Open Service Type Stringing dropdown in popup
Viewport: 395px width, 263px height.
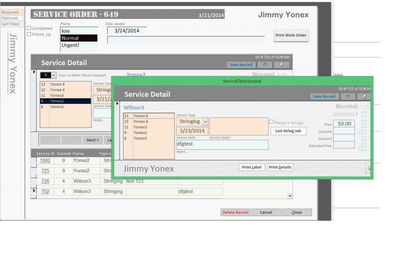pos(206,122)
